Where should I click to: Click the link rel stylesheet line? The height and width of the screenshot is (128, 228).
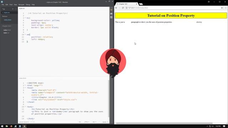[x=54, y=100]
